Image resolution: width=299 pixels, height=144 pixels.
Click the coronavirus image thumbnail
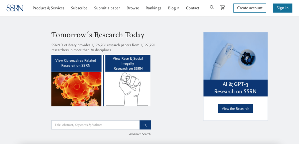tap(77, 89)
